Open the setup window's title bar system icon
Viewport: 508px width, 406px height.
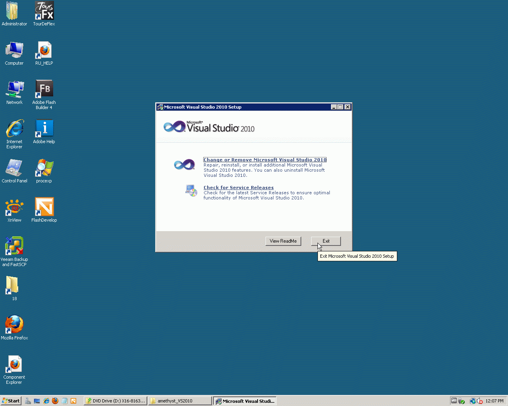point(160,107)
